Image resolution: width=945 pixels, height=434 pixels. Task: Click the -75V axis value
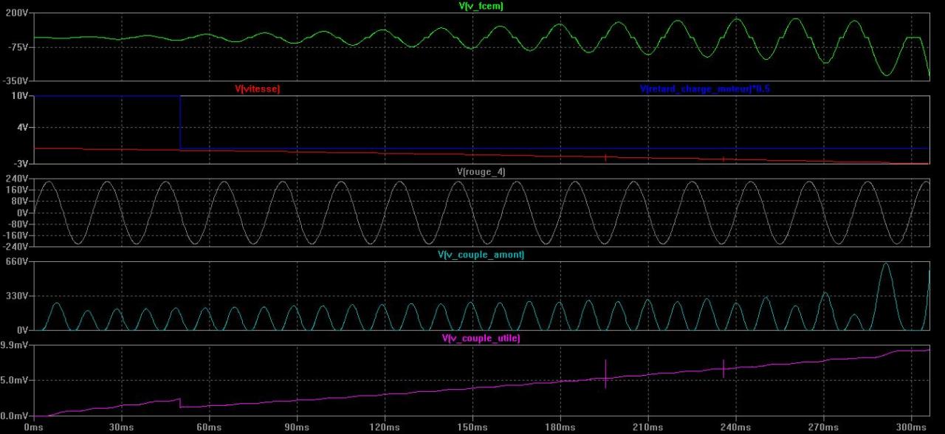(x=18, y=47)
